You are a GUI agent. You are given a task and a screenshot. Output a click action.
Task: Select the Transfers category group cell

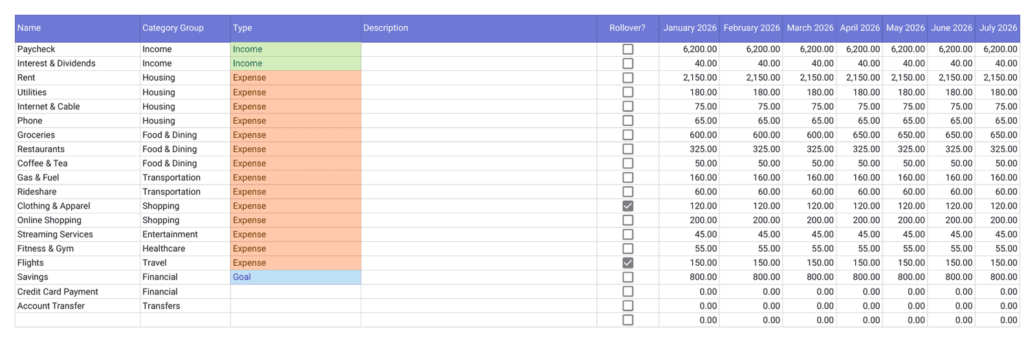[x=185, y=306]
